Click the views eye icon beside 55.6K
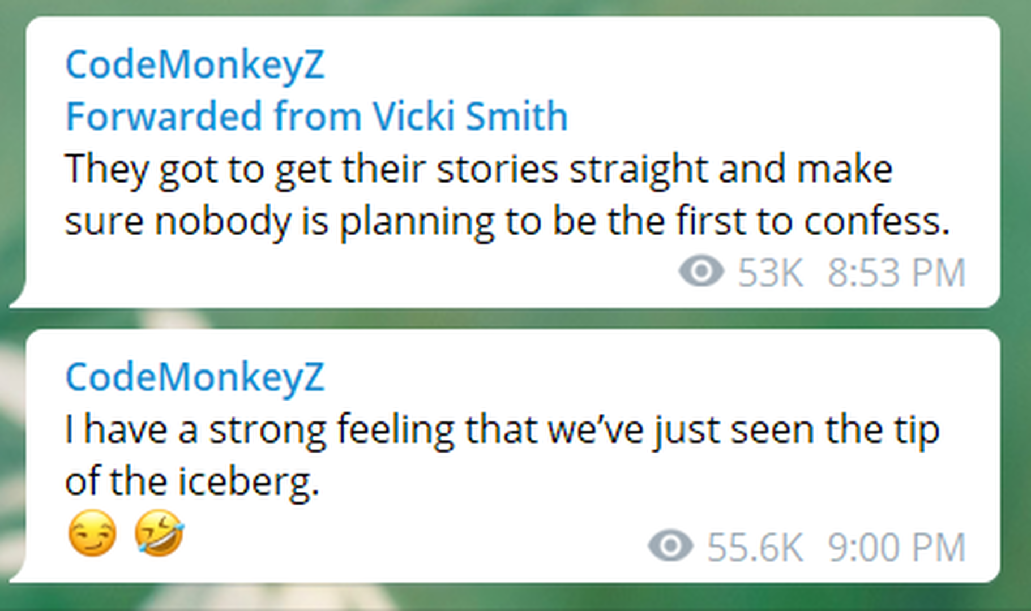The height and width of the screenshot is (611, 1031). tap(670, 547)
